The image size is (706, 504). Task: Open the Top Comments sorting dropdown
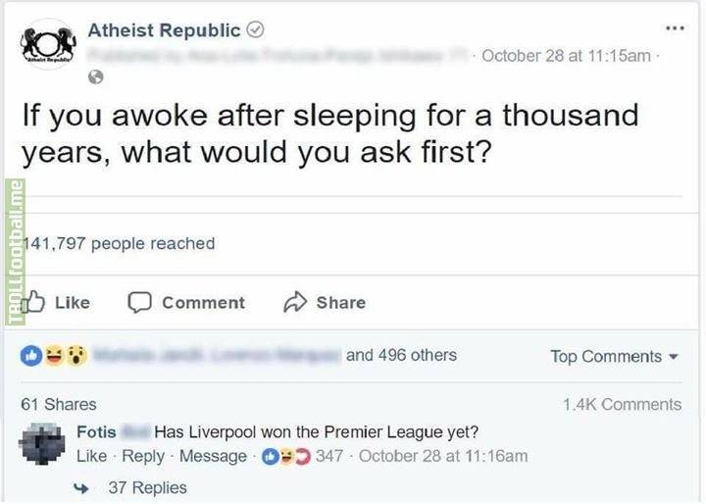(614, 356)
